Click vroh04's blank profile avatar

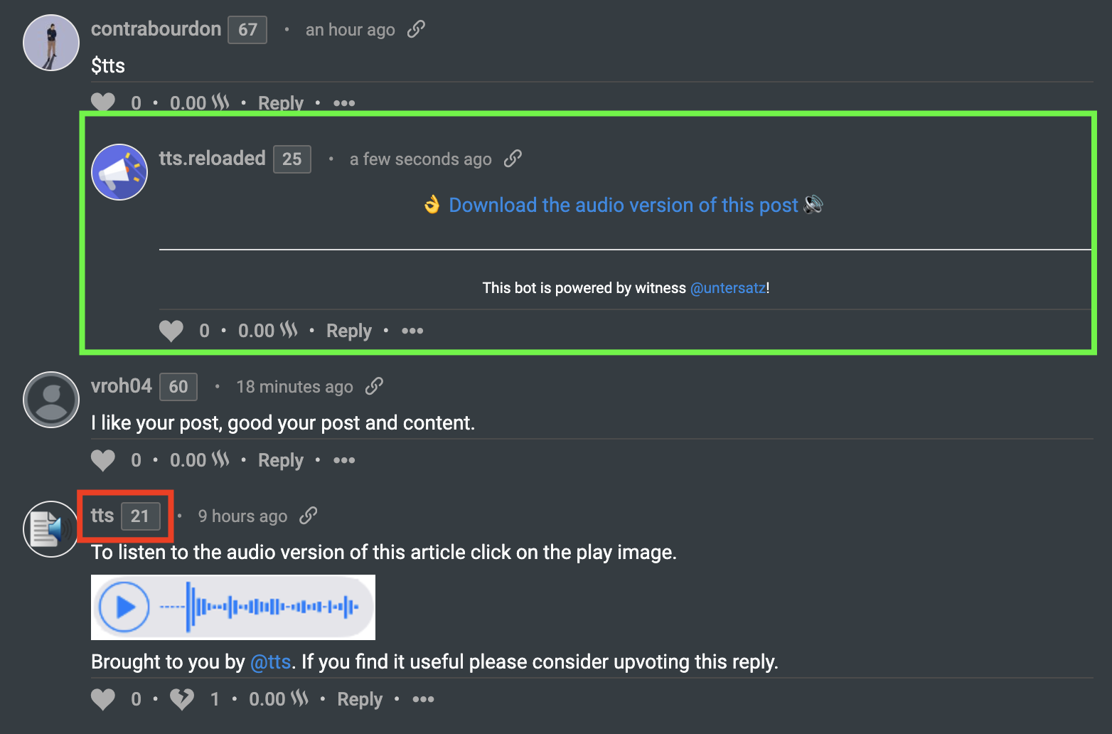pos(50,400)
